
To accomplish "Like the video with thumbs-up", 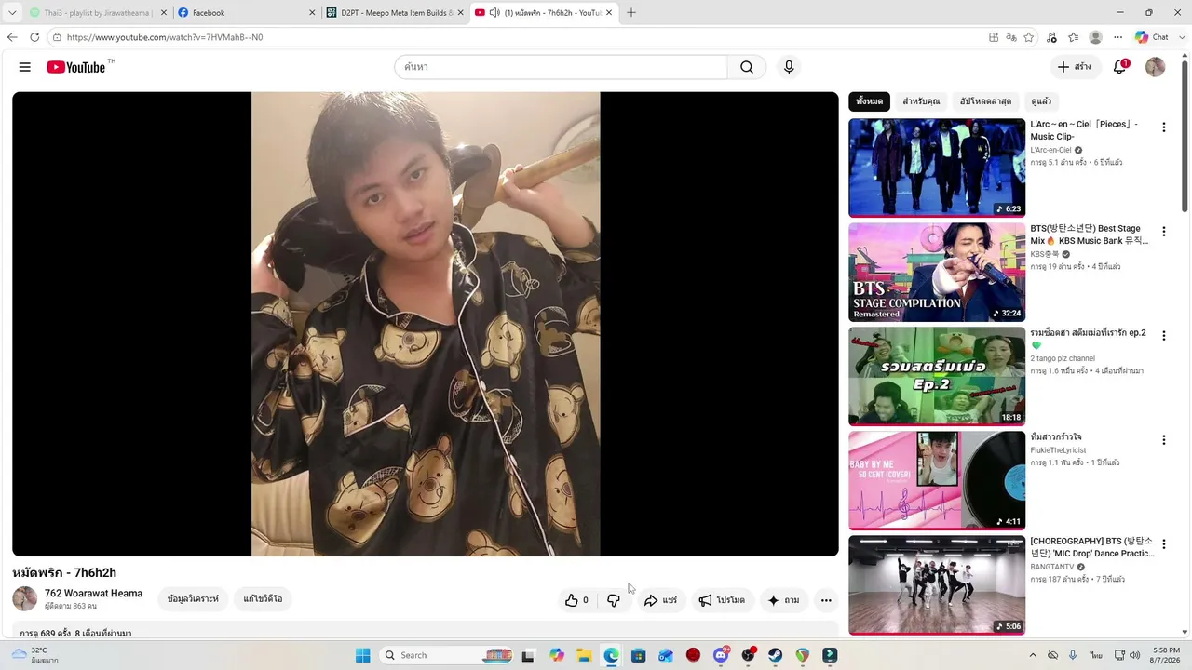I will pyautogui.click(x=576, y=600).
